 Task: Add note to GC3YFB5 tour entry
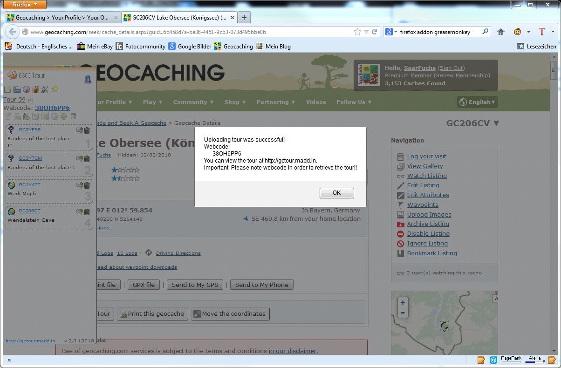(80, 131)
